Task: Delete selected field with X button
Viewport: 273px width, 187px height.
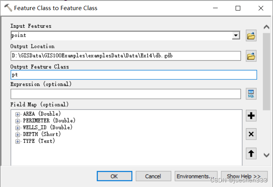Action: [251, 135]
